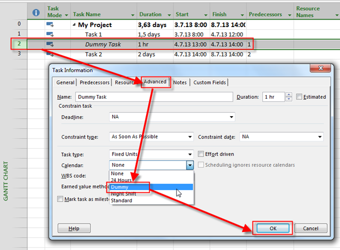Toggle the Estimated checkbox
340x250 pixels.
pos(300,97)
